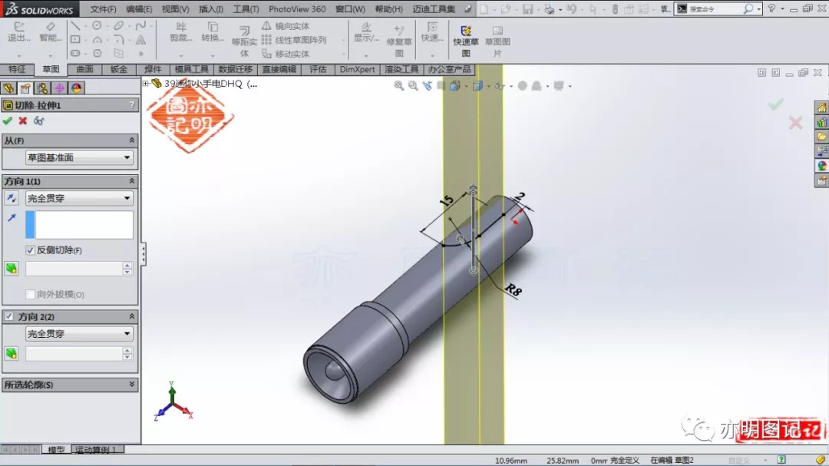Open the 视图(V) menu

(x=175, y=9)
